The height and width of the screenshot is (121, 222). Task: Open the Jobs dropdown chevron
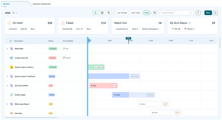click(x=16, y=13)
